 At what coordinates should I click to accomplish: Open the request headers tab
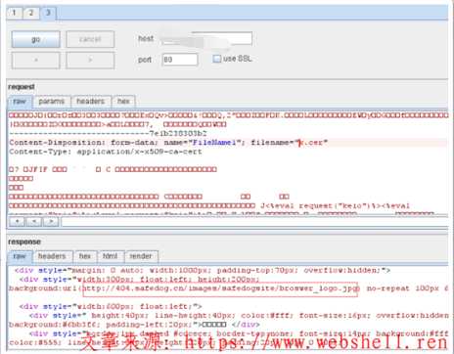click(x=91, y=102)
